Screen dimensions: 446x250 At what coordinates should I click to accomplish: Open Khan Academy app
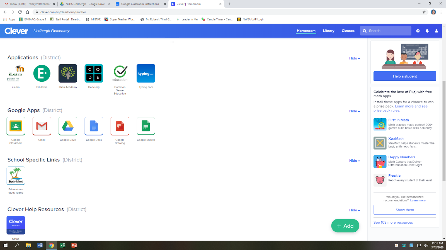[68, 73]
